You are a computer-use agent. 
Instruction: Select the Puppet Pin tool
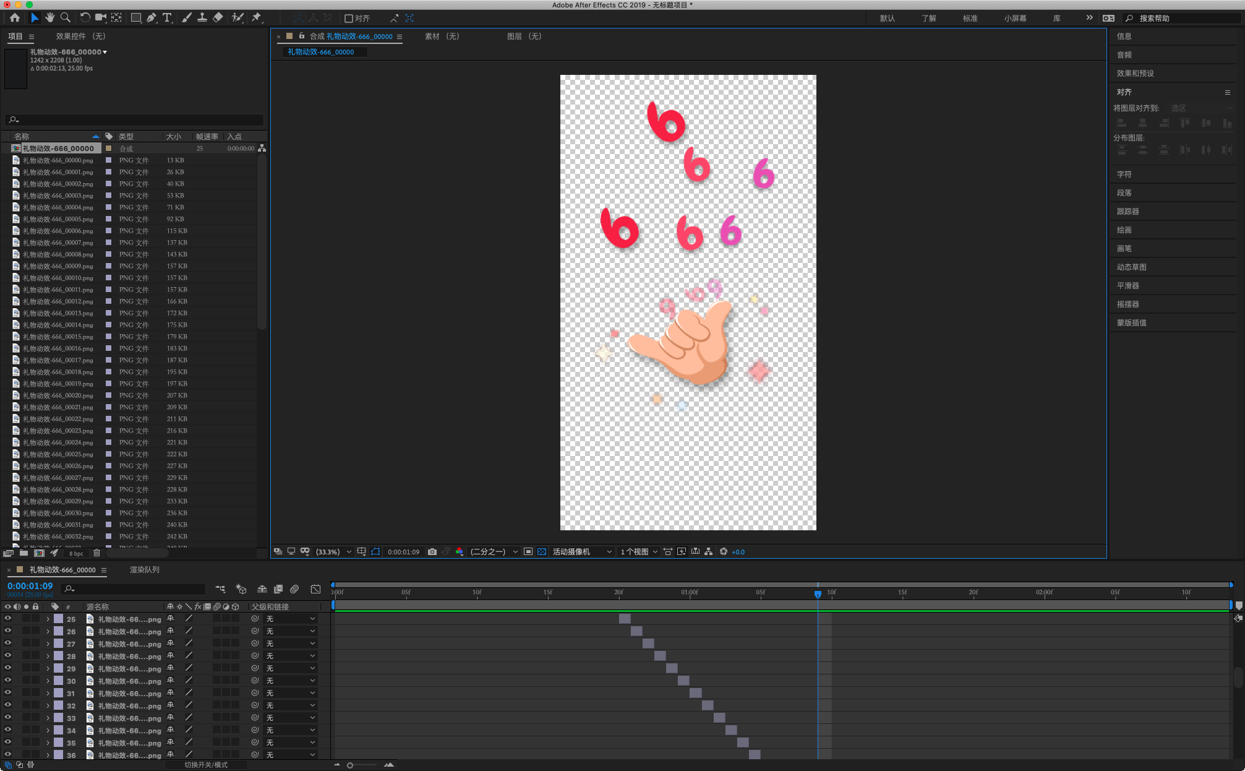point(256,18)
